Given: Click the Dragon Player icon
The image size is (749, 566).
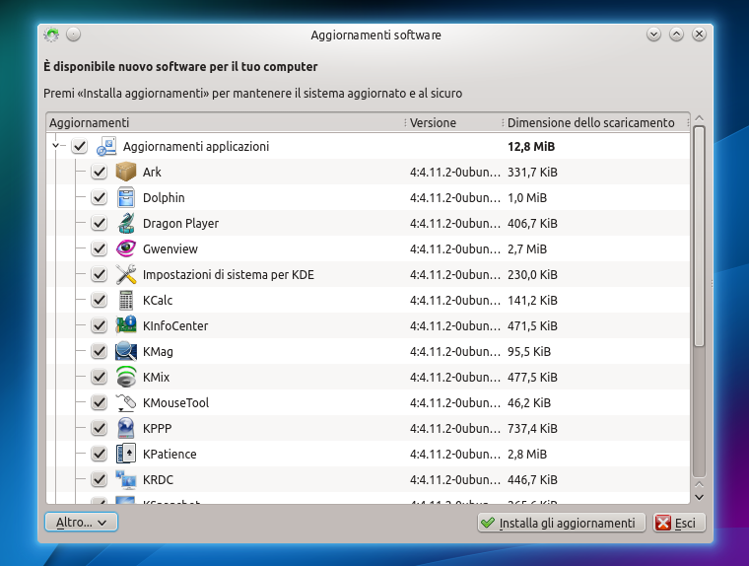Looking at the screenshot, I should click(126, 223).
